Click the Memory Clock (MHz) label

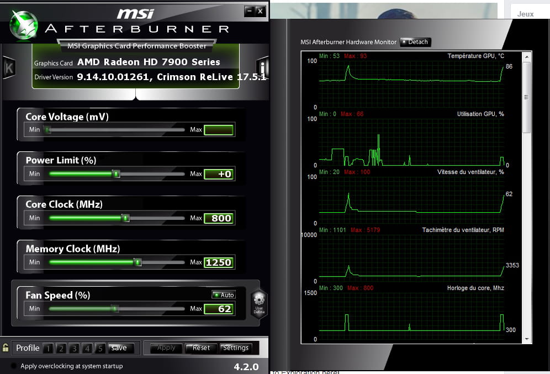pyautogui.click(x=73, y=249)
